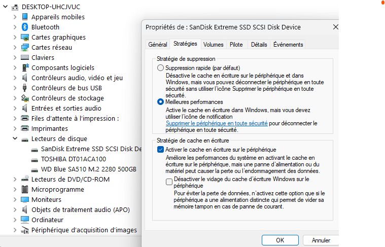The height and width of the screenshot is (247, 385).
Task: Select Lecteurs de DVD/CD-ROM label
Action: (x=71, y=179)
